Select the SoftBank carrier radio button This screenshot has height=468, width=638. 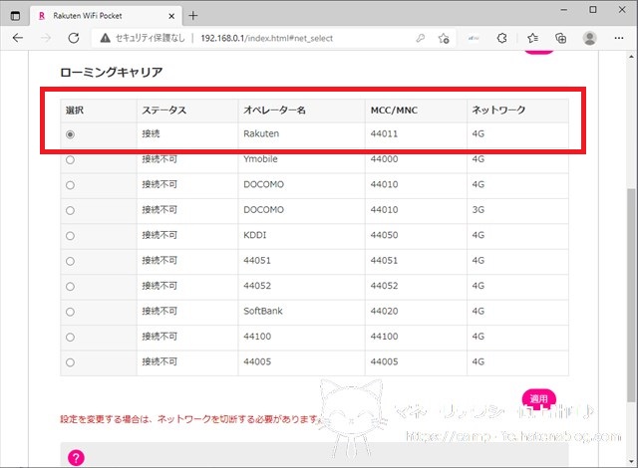coord(70,312)
